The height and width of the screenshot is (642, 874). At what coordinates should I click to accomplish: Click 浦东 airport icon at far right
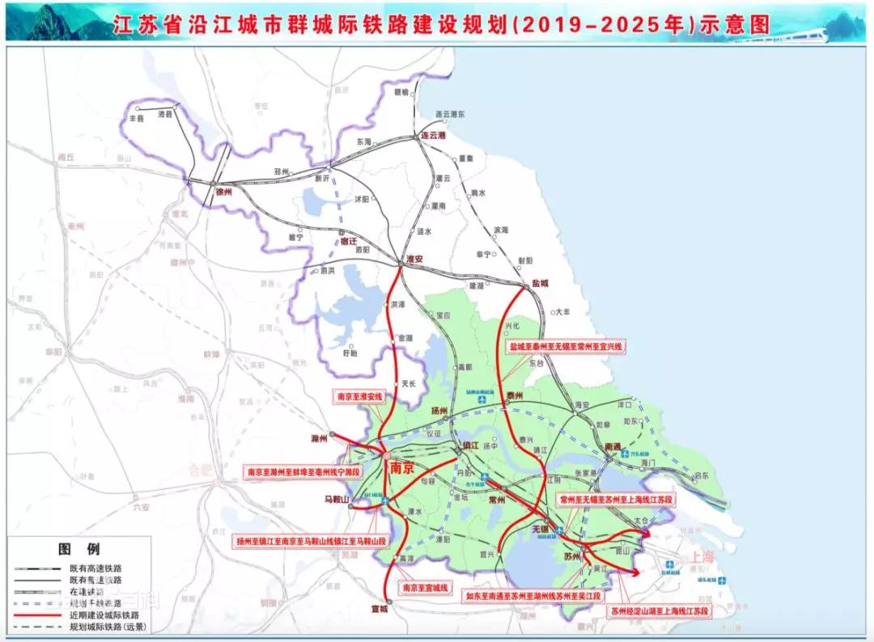click(722, 581)
